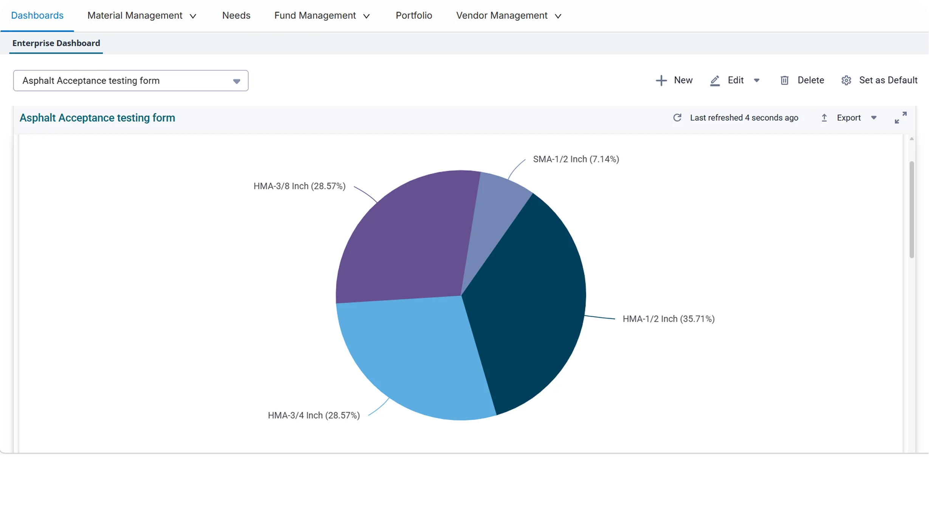Click the Export upload arrow icon
The width and height of the screenshot is (929, 518).
824,118
